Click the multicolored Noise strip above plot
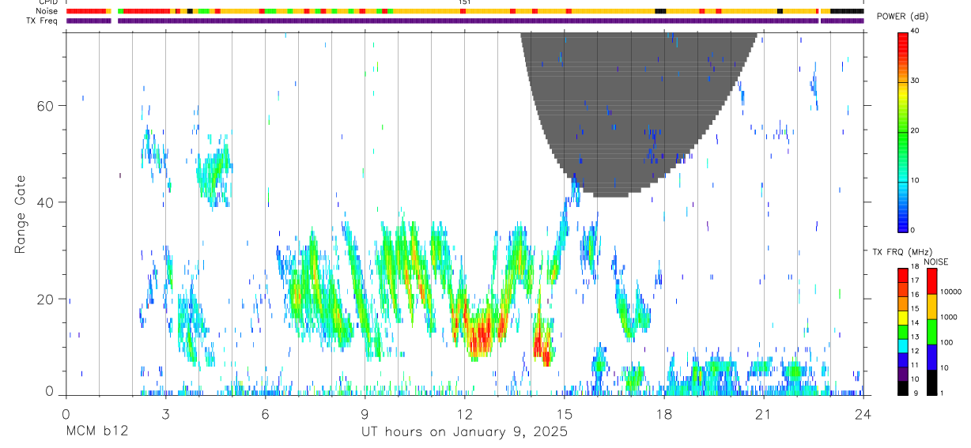This screenshot has width=971, height=448. (x=465, y=11)
